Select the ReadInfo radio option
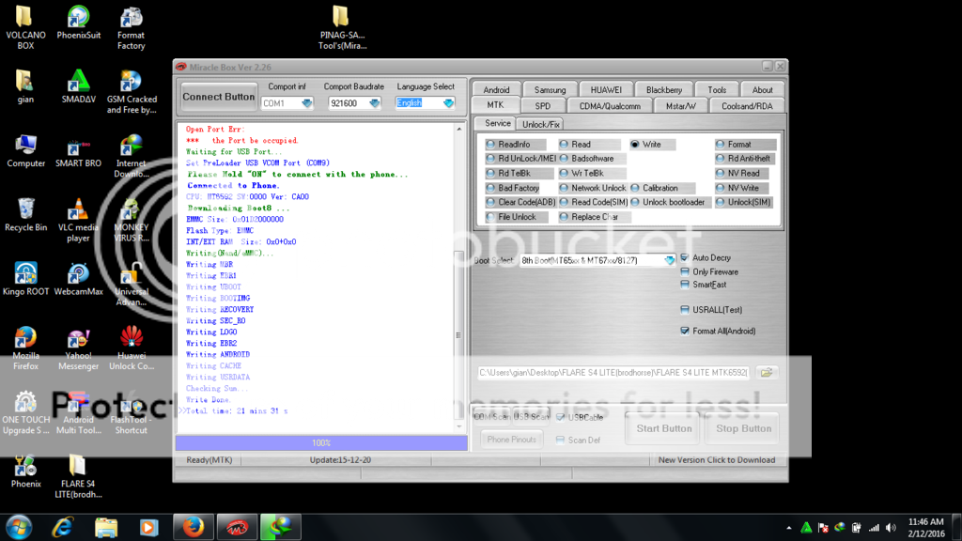 pyautogui.click(x=491, y=145)
